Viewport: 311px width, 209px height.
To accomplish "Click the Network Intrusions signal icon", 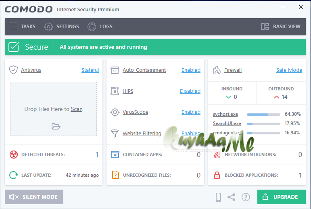I will click(217, 155).
